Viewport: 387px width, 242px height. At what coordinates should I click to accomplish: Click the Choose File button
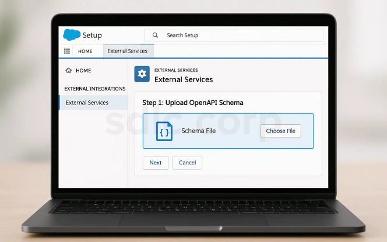click(x=280, y=131)
